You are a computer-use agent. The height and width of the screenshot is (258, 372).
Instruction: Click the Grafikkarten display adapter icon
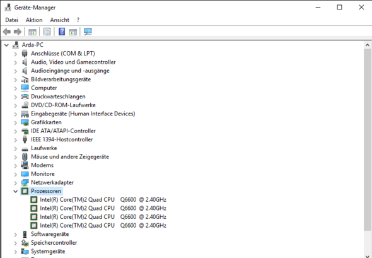coord(25,122)
